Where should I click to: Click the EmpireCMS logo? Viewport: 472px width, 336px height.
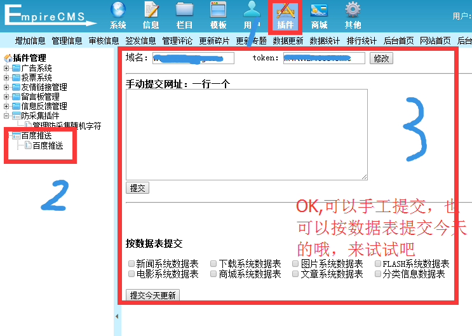[x=50, y=15]
